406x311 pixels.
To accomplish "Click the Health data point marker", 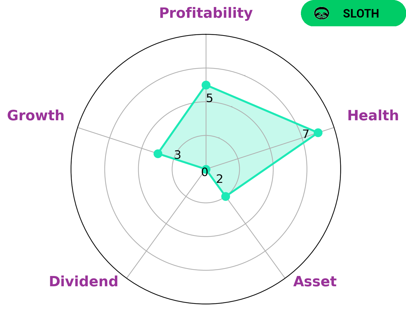I will (x=318, y=133).
